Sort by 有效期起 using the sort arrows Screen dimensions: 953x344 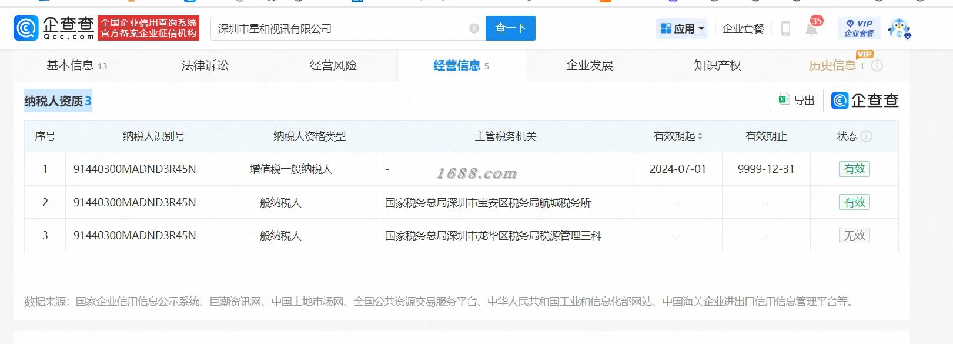pos(700,136)
